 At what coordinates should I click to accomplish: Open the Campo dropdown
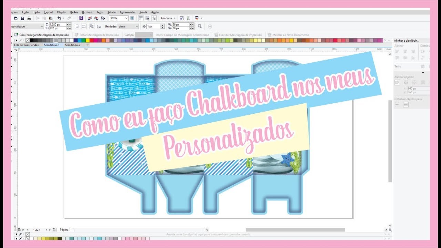pos(144,35)
